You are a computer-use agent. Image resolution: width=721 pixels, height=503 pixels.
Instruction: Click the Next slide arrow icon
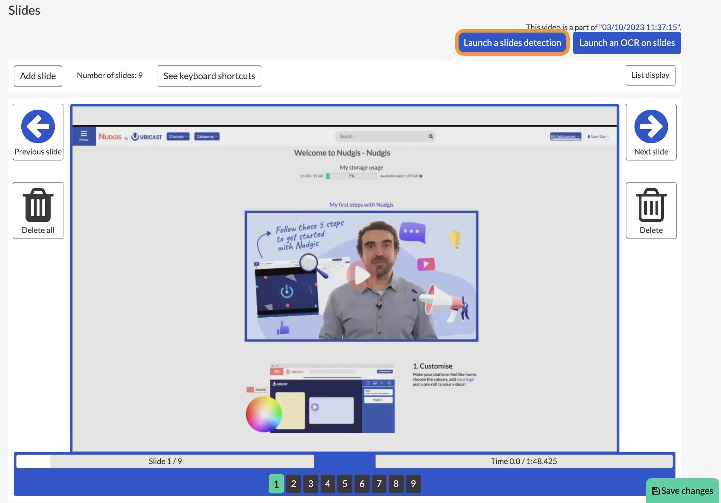(651, 126)
